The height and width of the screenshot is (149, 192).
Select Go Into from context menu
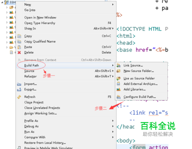30,10
